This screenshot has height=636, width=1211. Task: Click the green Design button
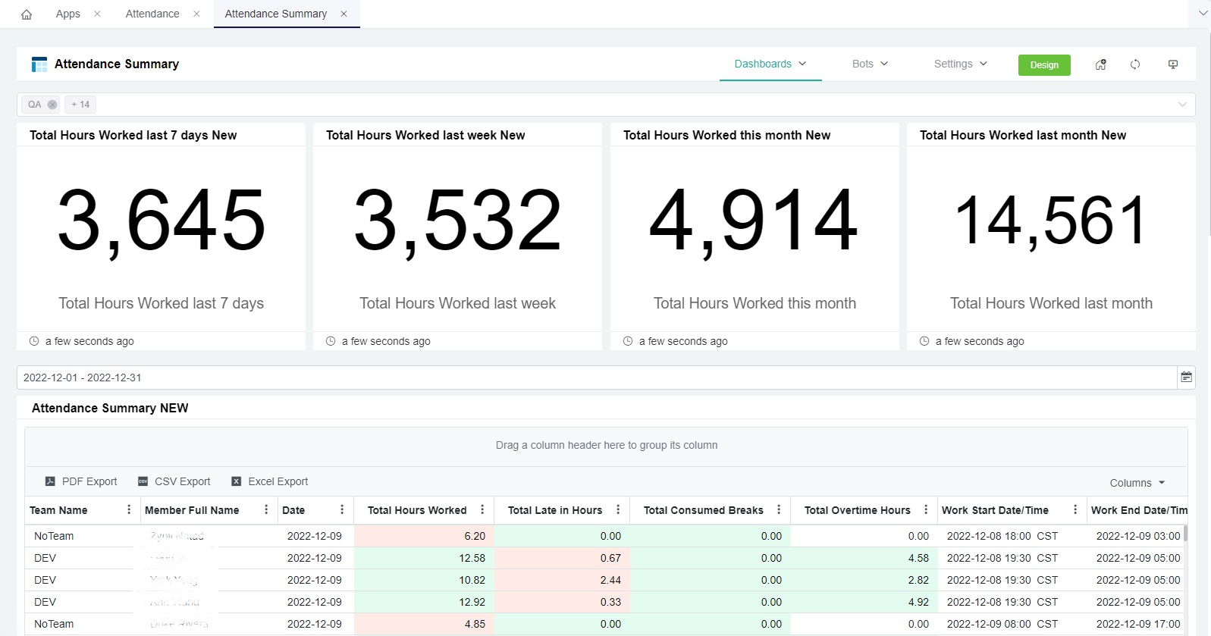(x=1043, y=65)
